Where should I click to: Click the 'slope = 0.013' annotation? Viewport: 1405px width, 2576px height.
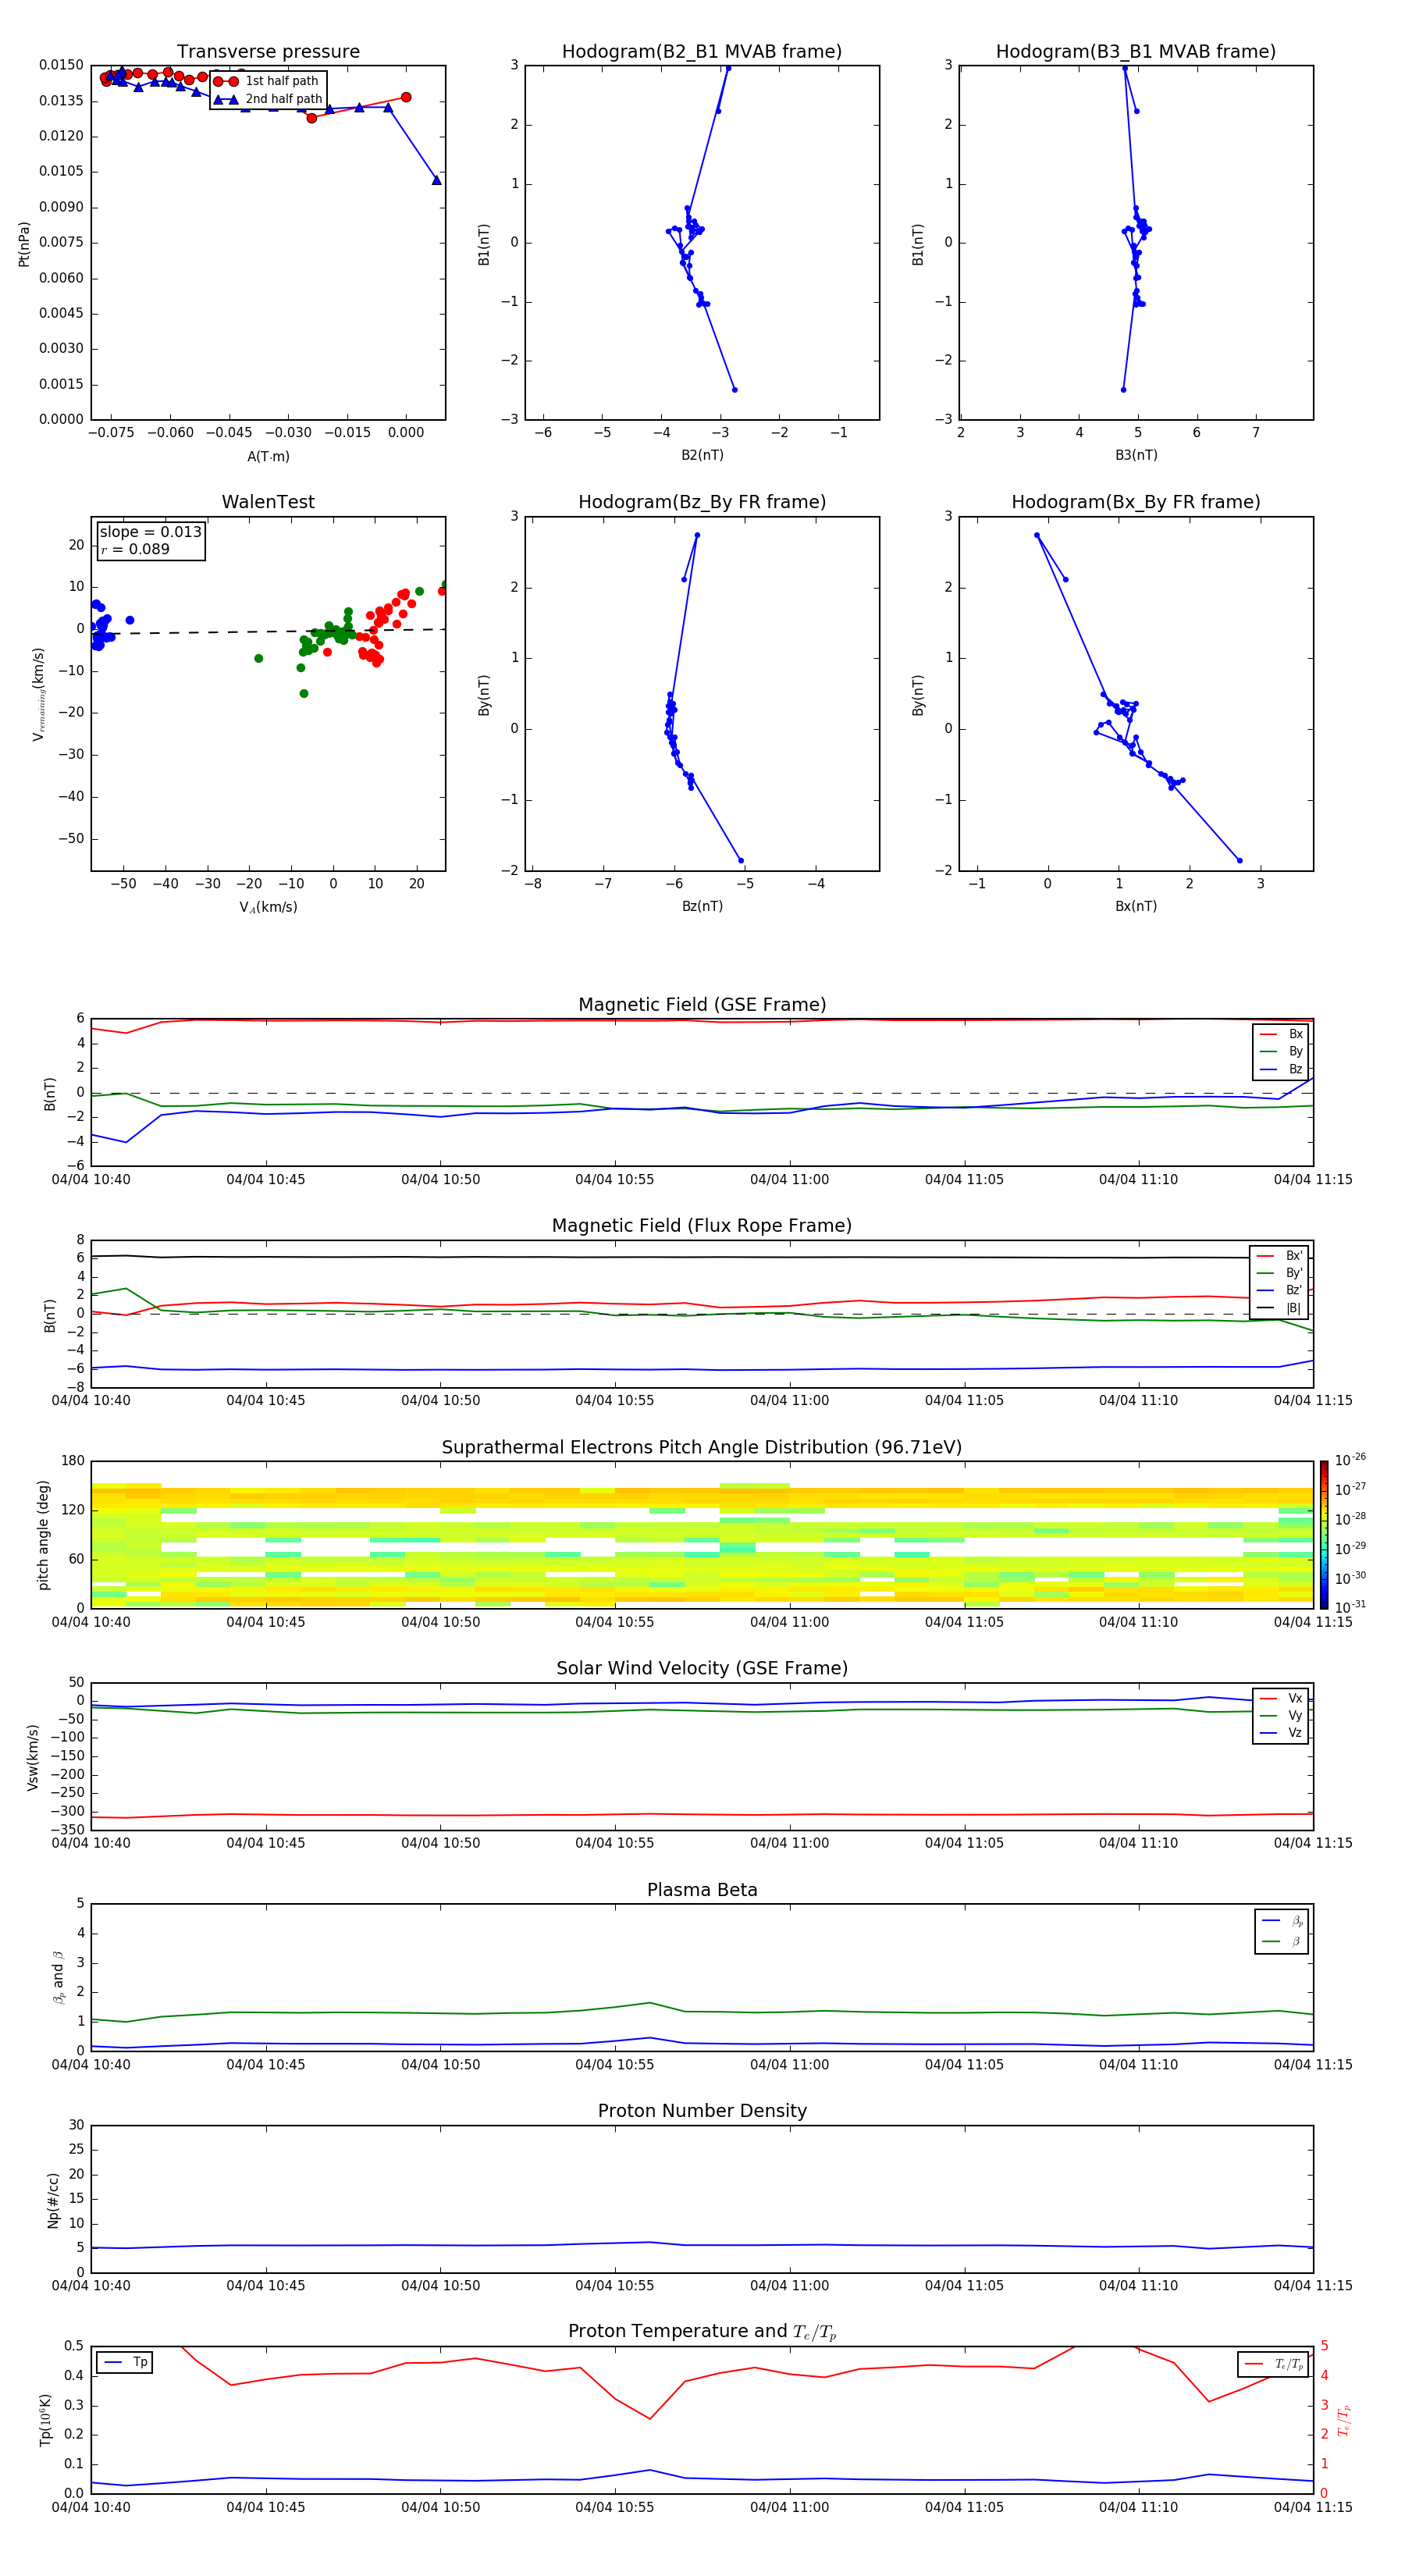pos(150,532)
